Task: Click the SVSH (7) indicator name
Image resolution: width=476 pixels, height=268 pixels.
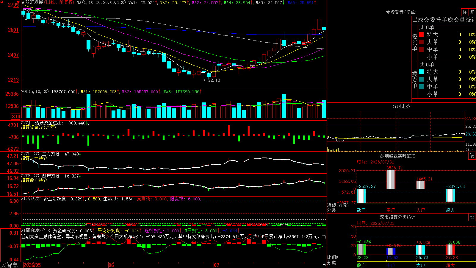Action: (30, 176)
